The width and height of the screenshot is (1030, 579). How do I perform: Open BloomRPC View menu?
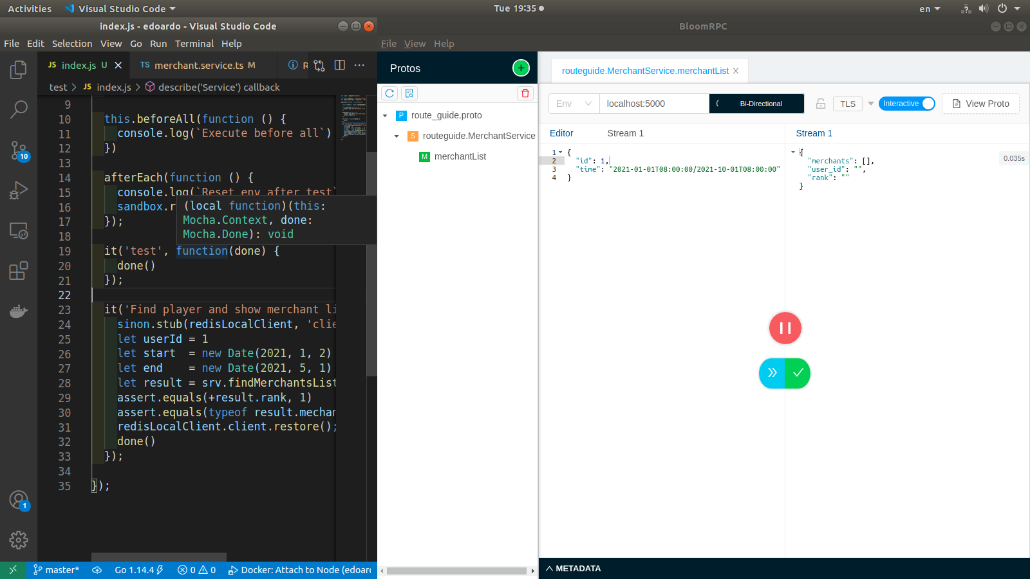(415, 44)
